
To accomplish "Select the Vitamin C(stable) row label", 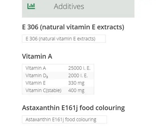I will pos(43,90).
